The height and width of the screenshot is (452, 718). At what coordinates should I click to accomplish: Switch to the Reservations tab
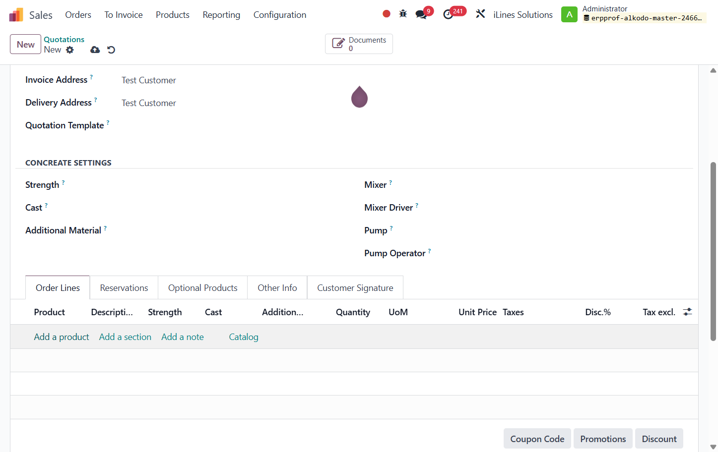(124, 288)
